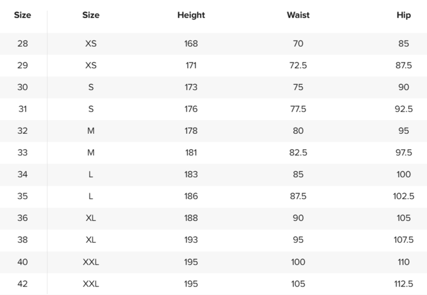Click the Hip column header
427x295 pixels.
[x=404, y=15]
